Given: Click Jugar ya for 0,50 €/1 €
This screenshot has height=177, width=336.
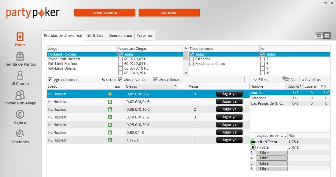Looking at the screenshot, I should (229, 132).
